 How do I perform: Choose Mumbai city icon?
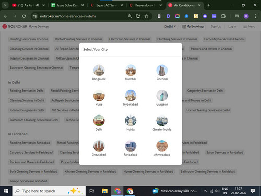pos(130,71)
